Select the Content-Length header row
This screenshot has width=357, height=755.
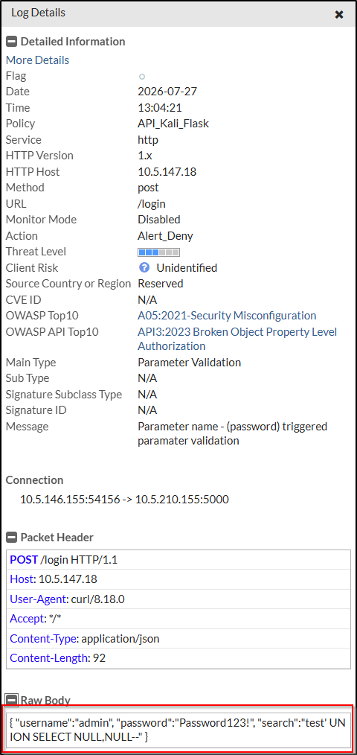coord(178,658)
